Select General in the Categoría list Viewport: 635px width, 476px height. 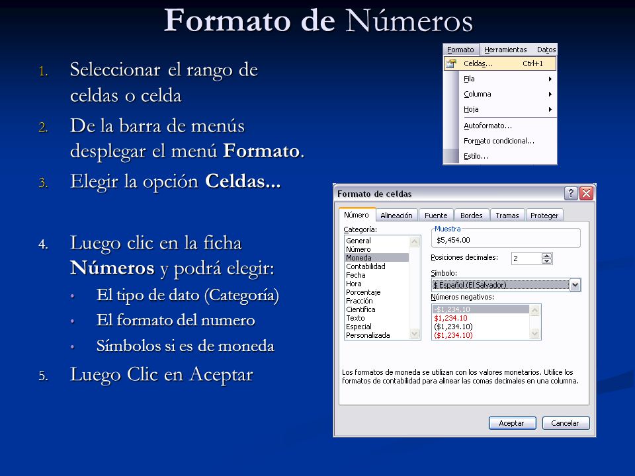pyautogui.click(x=376, y=241)
